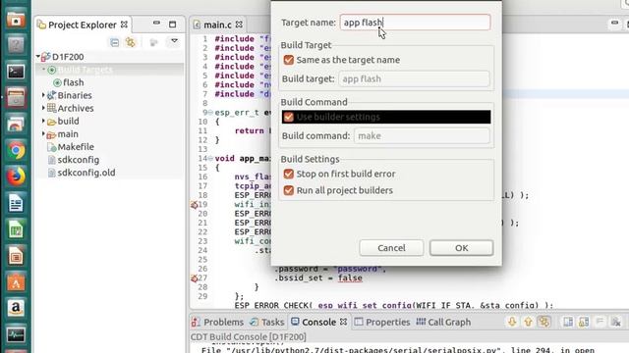Viewport: 629px width, 353px height.
Task: Confirm the dialog with OK
Action: coord(461,248)
